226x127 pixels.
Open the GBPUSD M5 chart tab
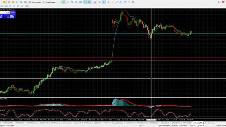coord(19,123)
